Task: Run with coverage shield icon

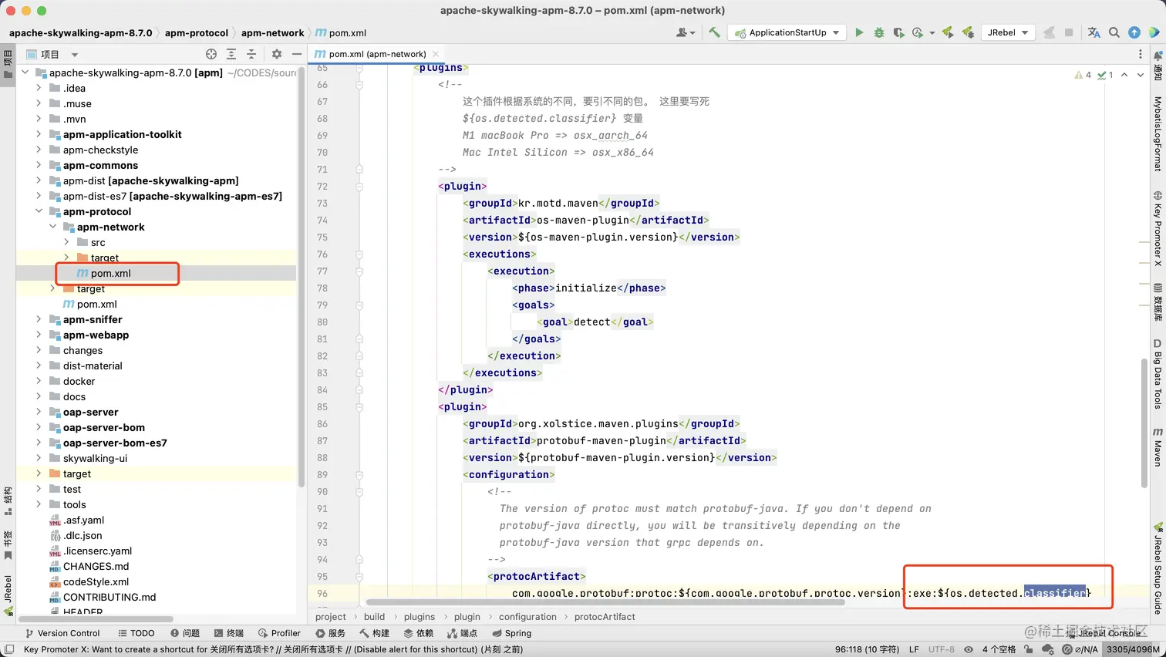Action: point(898,32)
